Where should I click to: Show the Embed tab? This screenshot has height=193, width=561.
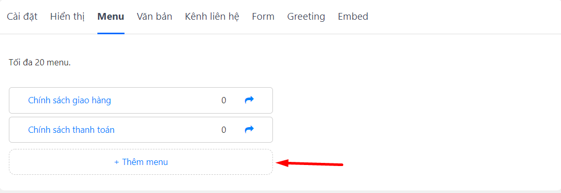(353, 17)
